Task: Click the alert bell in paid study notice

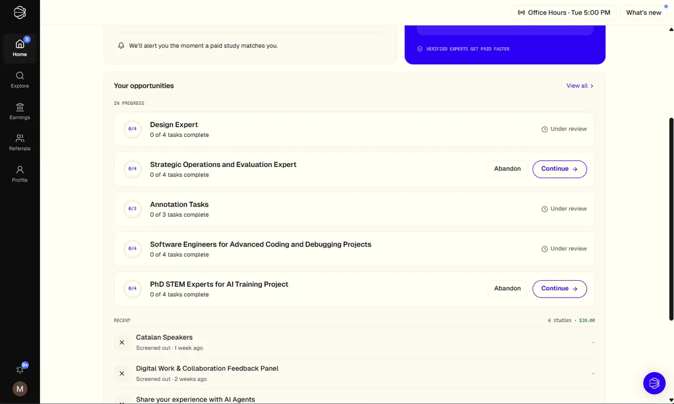Action: point(121,45)
